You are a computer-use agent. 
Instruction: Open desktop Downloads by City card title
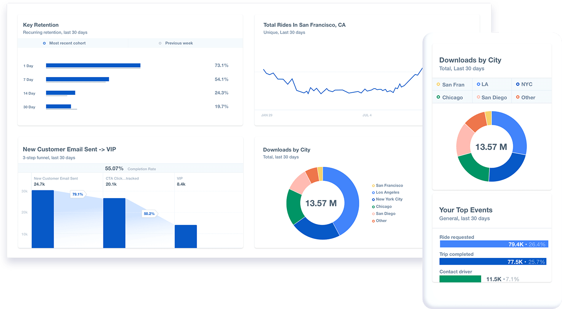click(287, 150)
